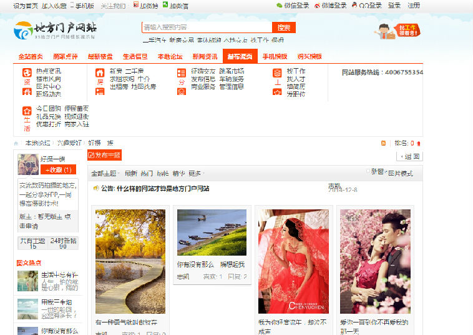Open the 全站首页 nav tab
The image size is (473, 335).
(31, 56)
